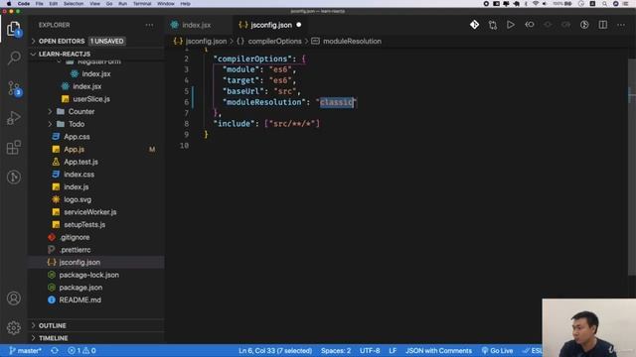
Task: Click the Explorer more actions ellipsis
Action: click(149, 25)
